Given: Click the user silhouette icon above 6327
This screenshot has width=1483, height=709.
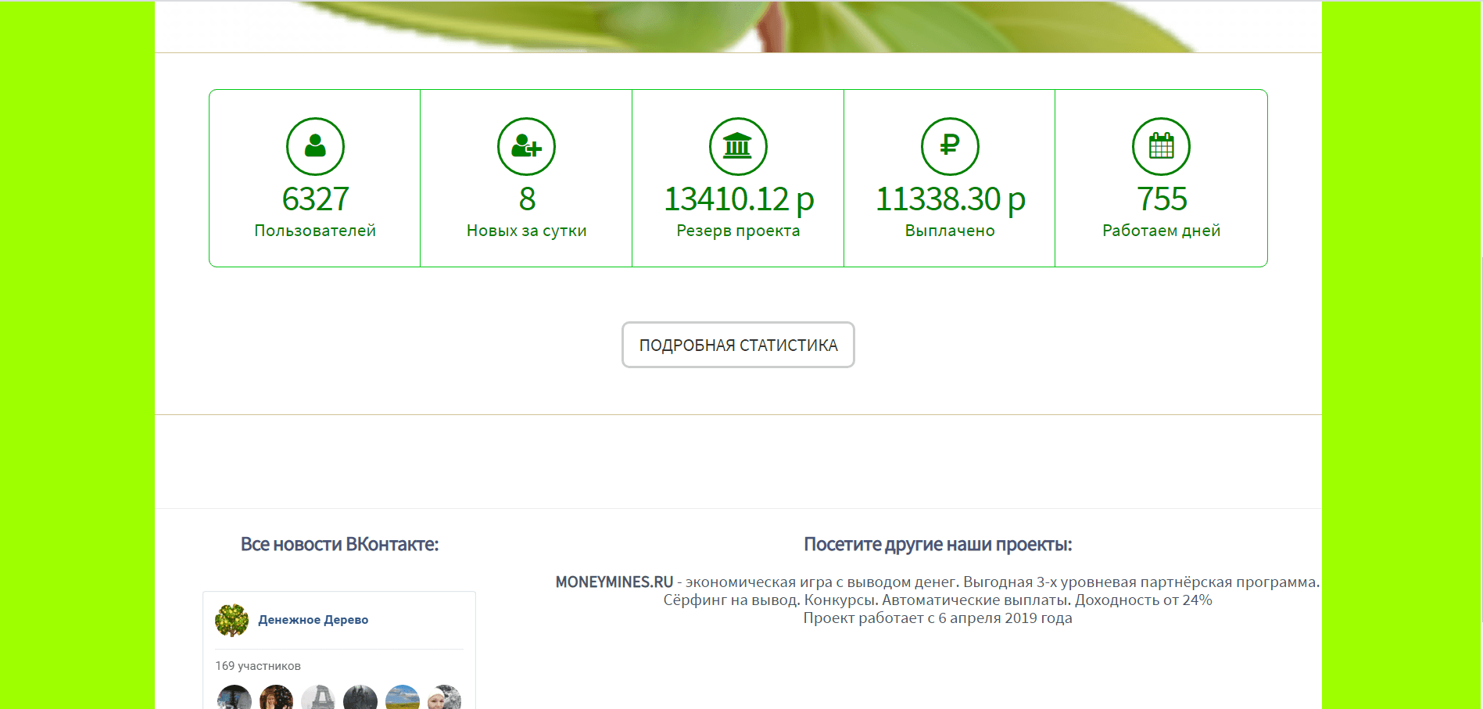Looking at the screenshot, I should click(315, 146).
